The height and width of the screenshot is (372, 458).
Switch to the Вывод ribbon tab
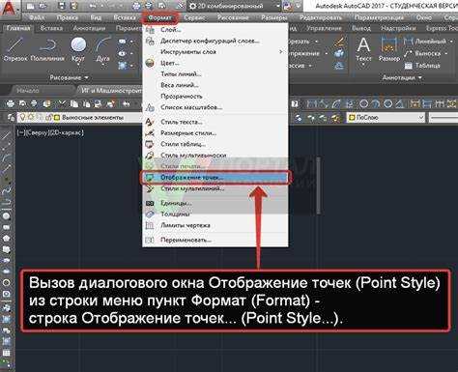pos(361,28)
